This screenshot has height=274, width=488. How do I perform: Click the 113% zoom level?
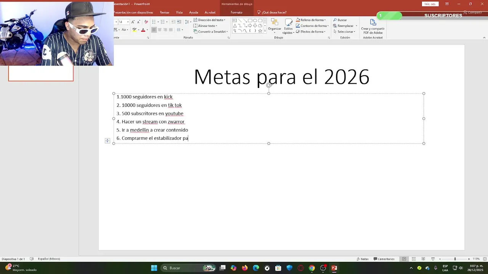click(476, 259)
